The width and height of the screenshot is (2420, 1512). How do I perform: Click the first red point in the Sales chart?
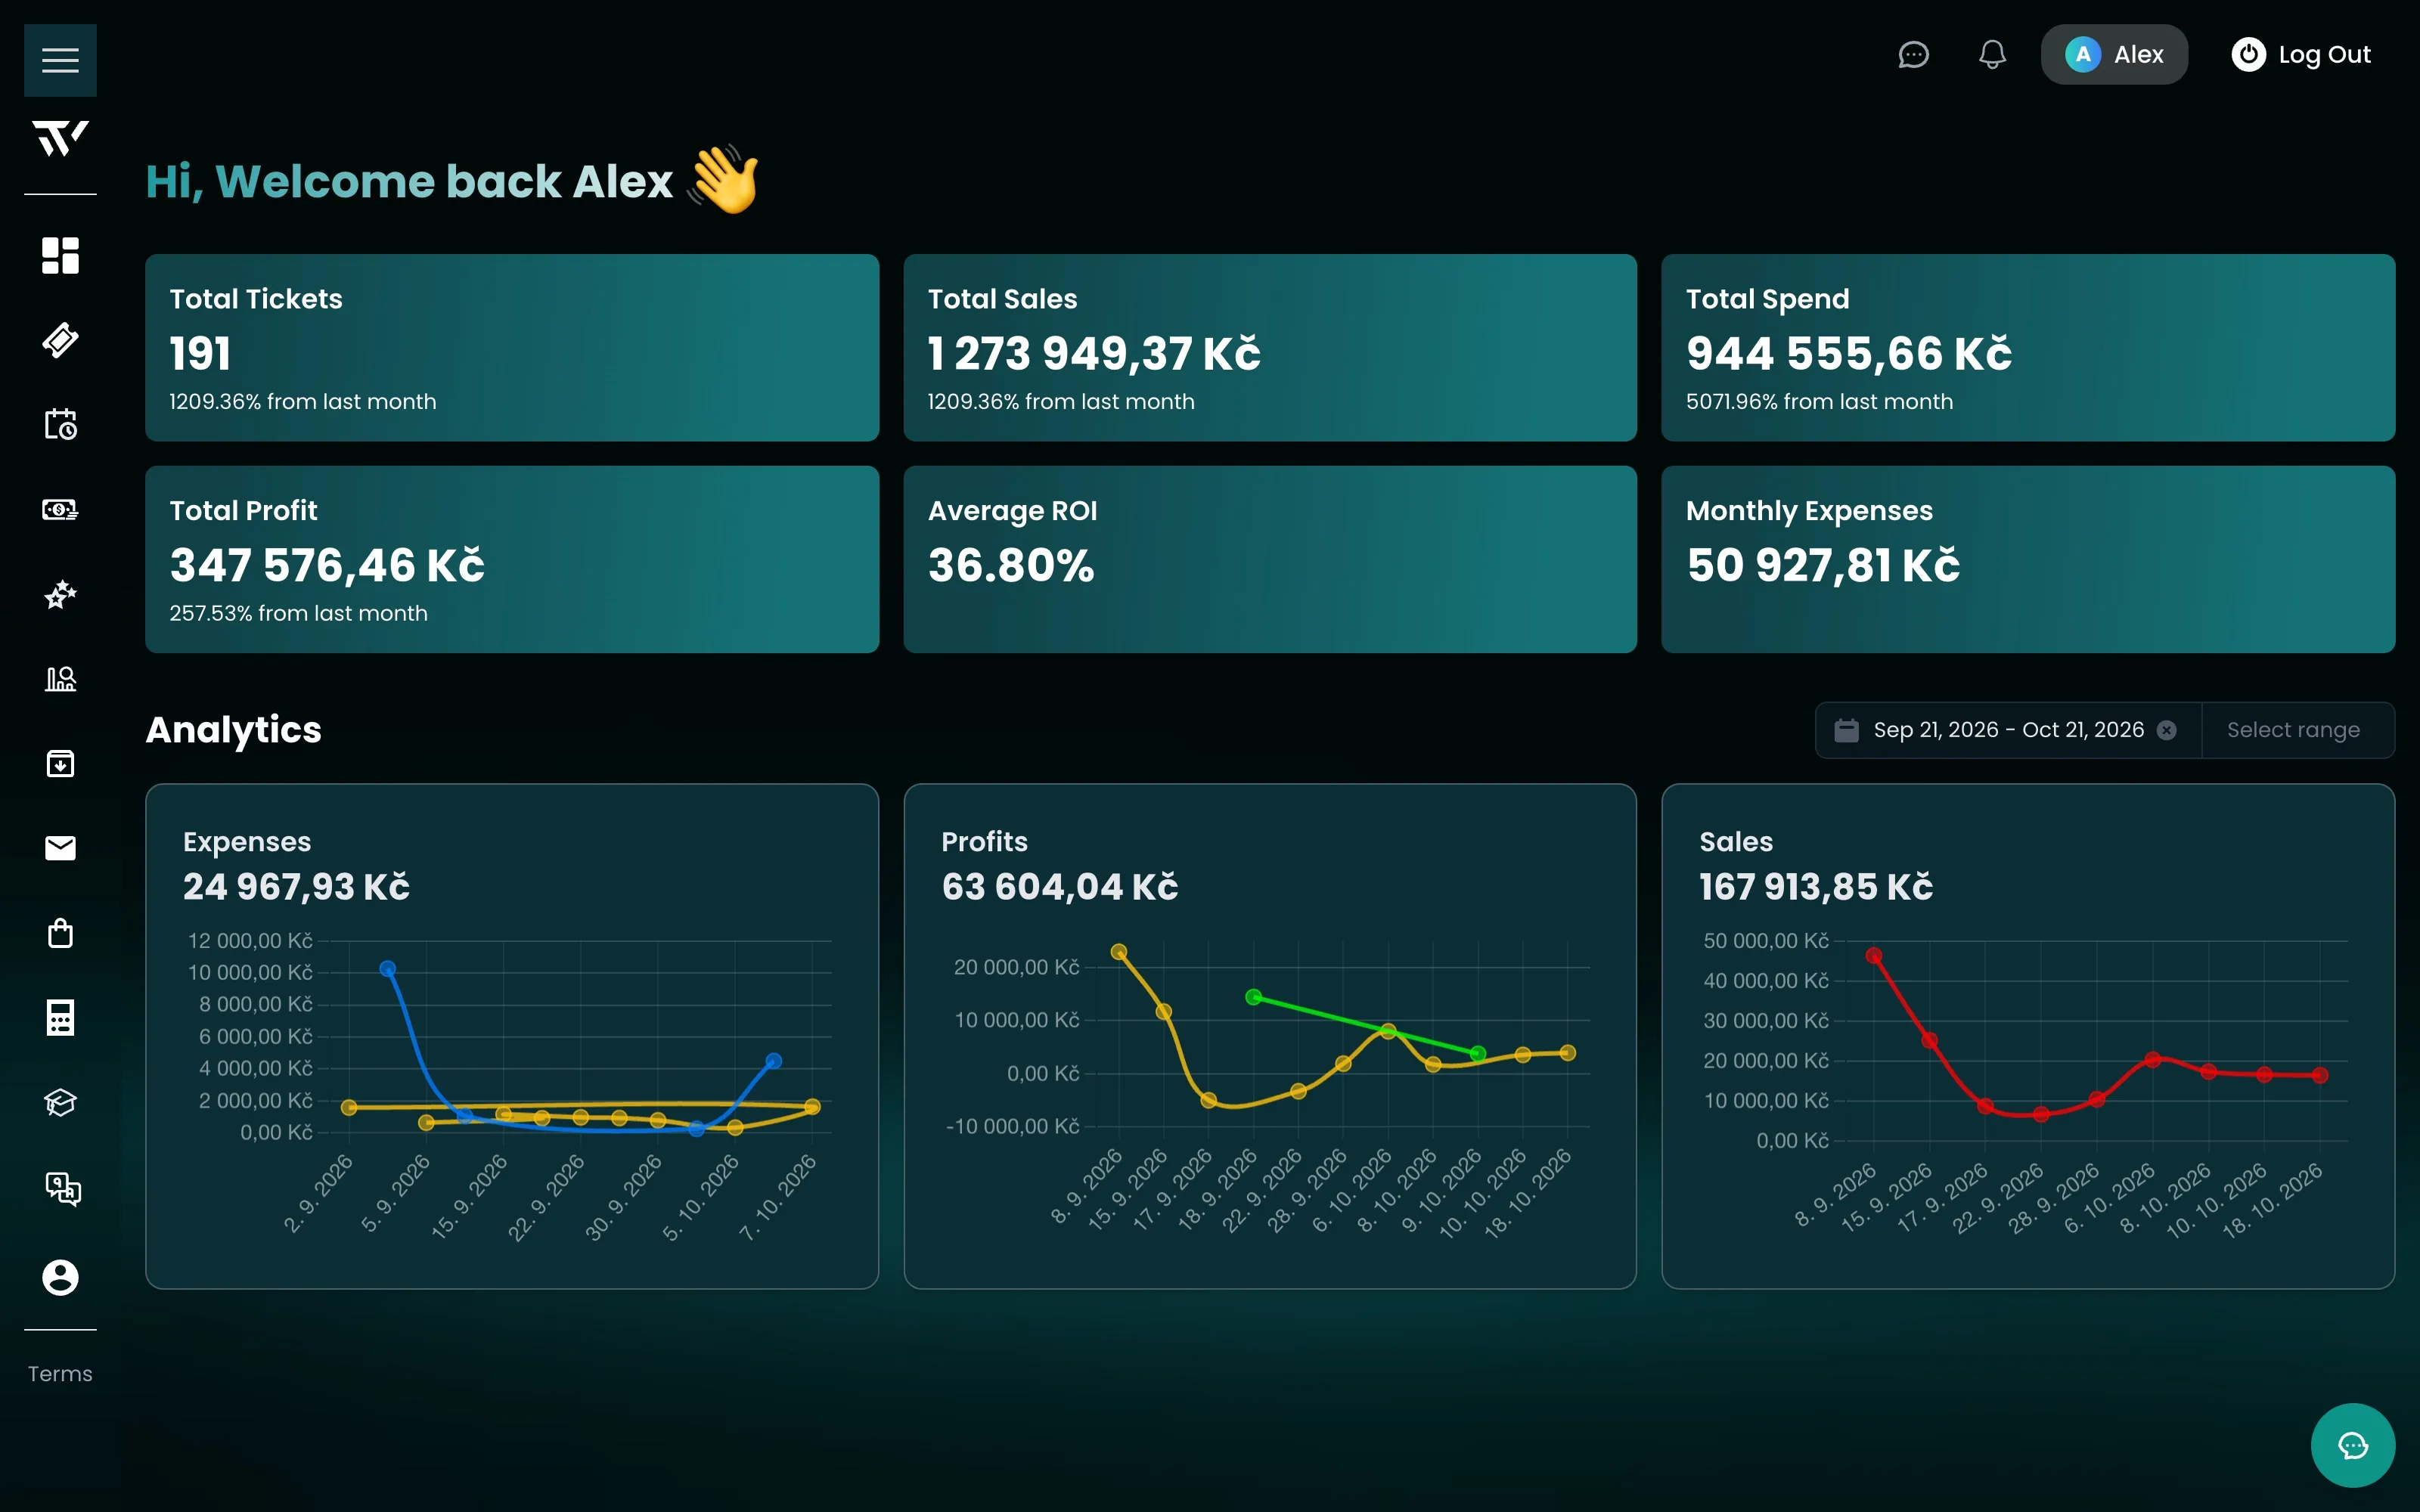pyautogui.click(x=1874, y=955)
